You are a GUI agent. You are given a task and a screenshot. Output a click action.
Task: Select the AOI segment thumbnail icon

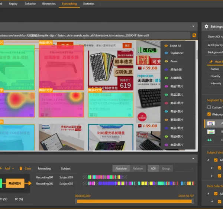(x=211, y=123)
